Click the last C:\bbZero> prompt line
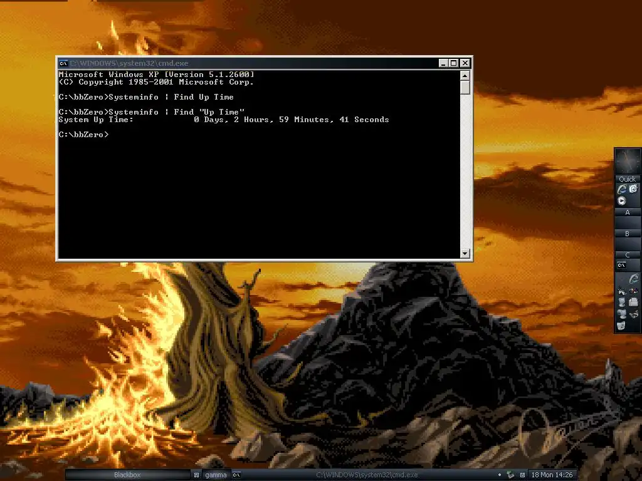 [x=83, y=135]
